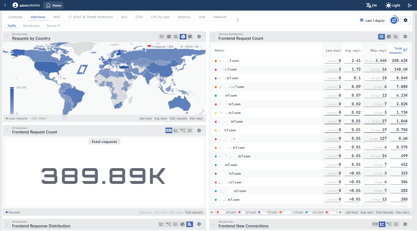Select world map view in Requests by Country
Viewport: 417px width, 231px height.
click(183, 37)
